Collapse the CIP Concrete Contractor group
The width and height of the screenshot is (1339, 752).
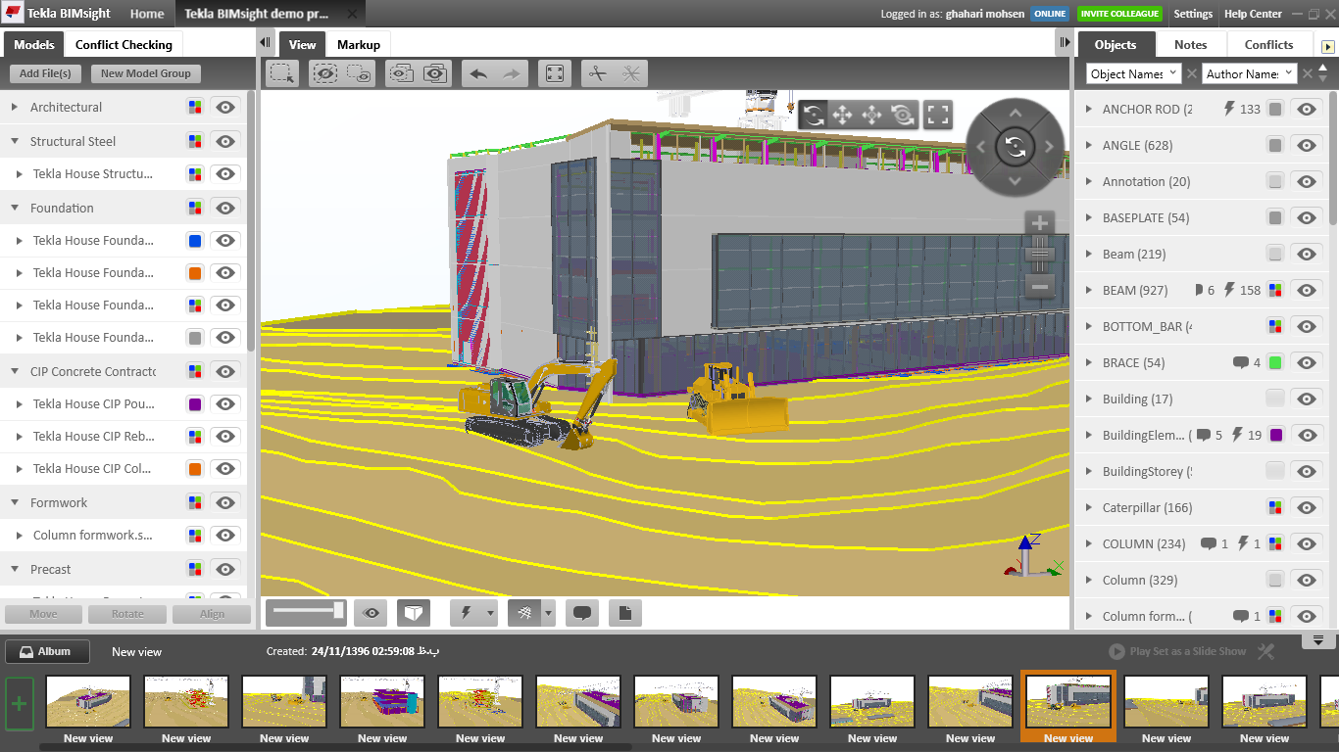[x=15, y=371]
